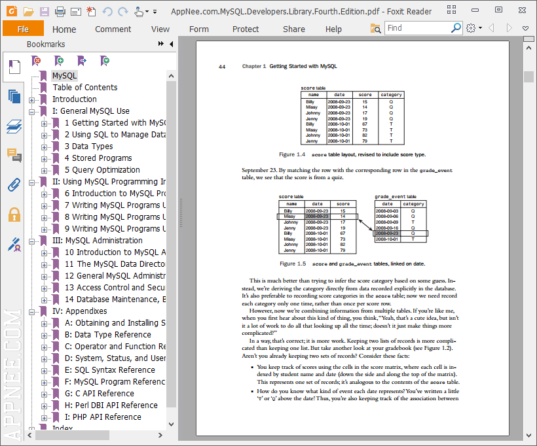Collapse the III: MySQL Administration section
The height and width of the screenshot is (446, 537).
click(x=32, y=241)
